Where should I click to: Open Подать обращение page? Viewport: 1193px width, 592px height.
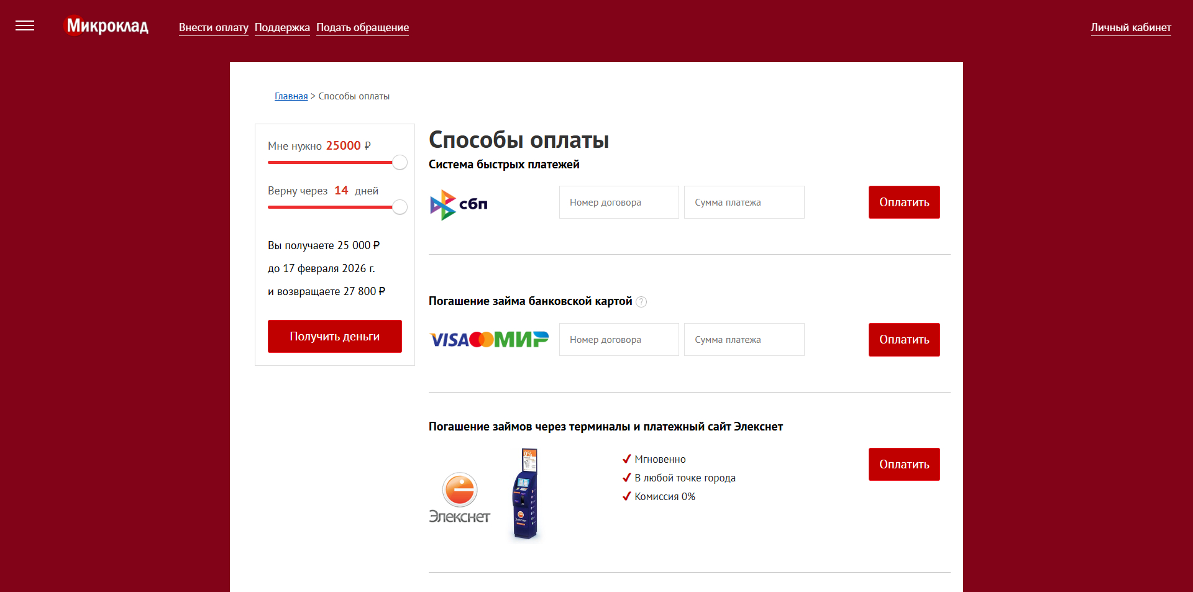(362, 27)
